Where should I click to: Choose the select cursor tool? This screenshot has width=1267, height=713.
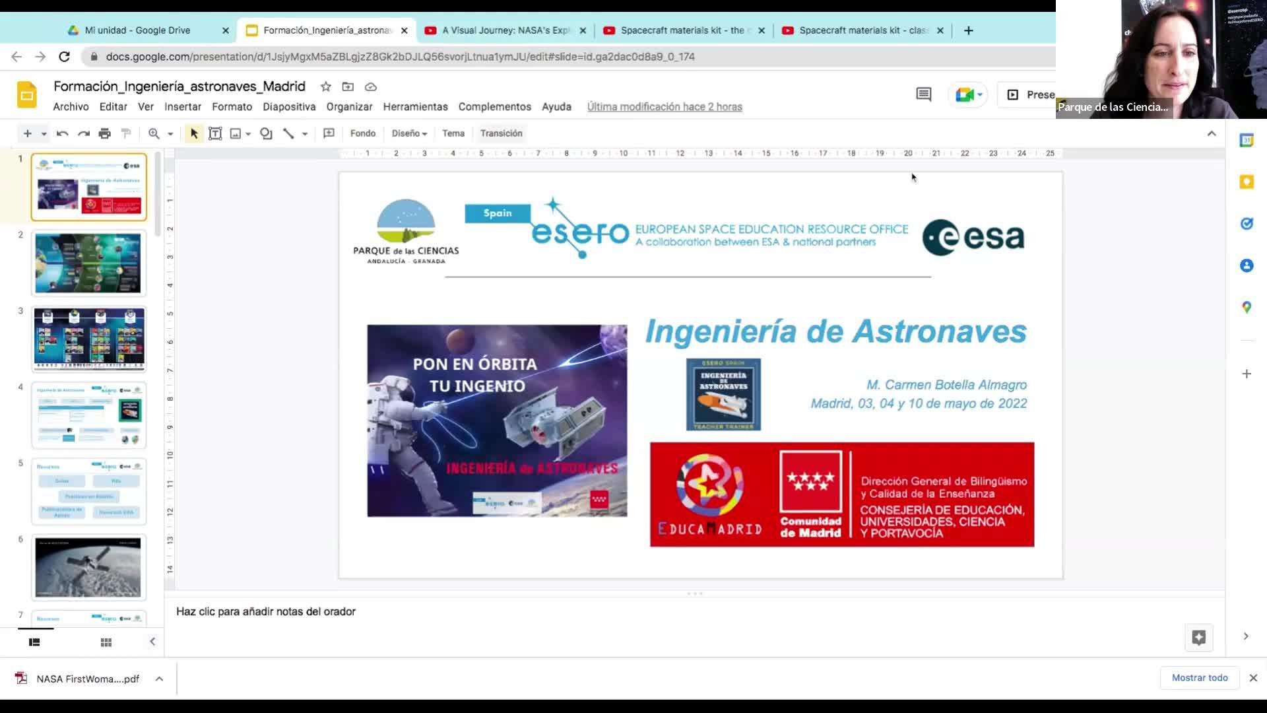(194, 133)
